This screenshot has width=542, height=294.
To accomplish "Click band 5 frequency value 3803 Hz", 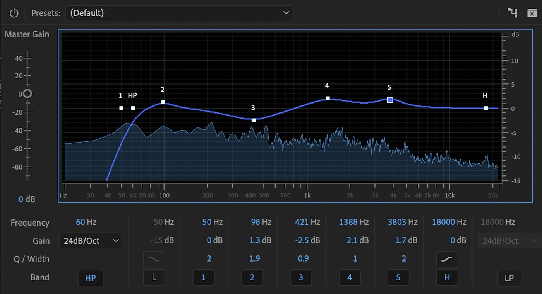I will pyautogui.click(x=403, y=222).
